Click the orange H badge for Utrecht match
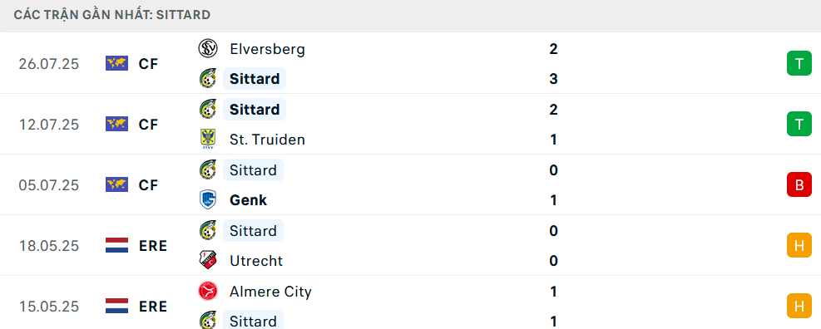Screen dimensions: 821x329 point(799,245)
